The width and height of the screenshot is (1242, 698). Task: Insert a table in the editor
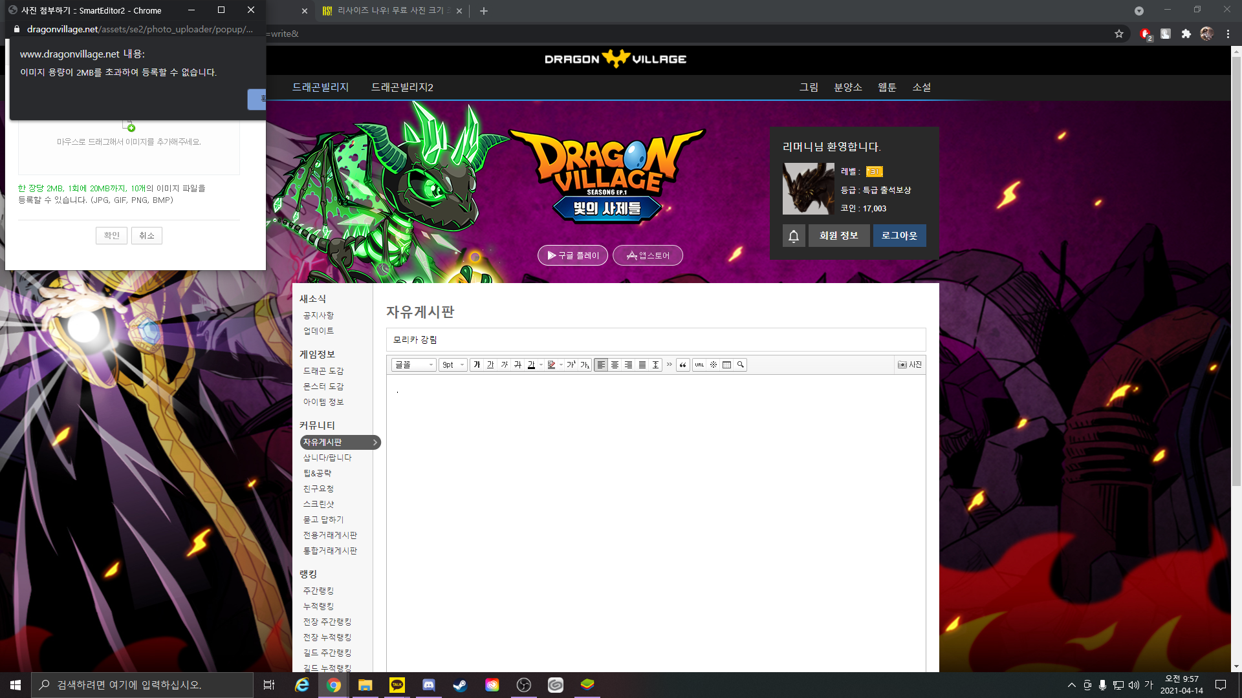tap(726, 365)
